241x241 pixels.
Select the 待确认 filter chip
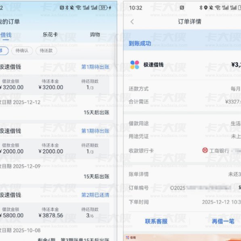click(x=22, y=50)
